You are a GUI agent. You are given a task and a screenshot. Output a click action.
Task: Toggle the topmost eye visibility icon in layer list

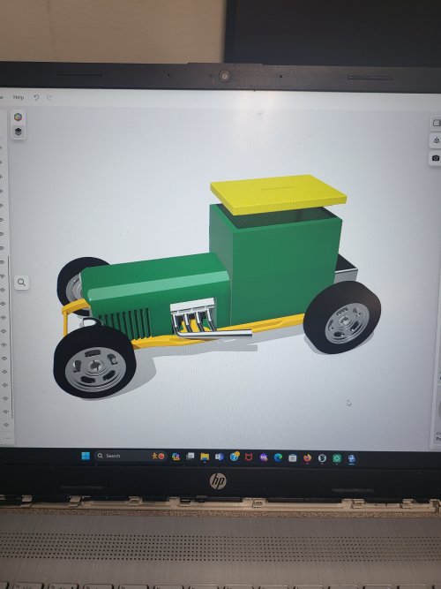point(2,147)
